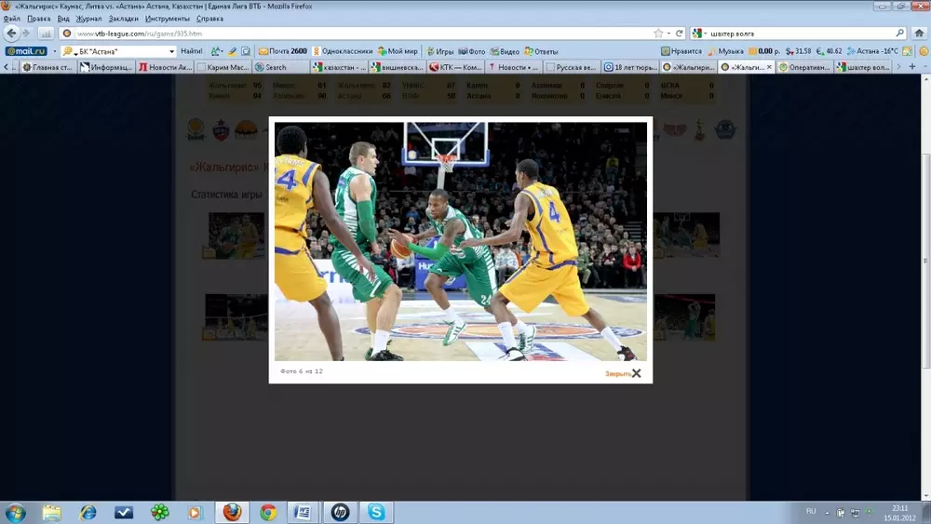
Task: Reload the page with the refresh icon
Action: pos(680,33)
